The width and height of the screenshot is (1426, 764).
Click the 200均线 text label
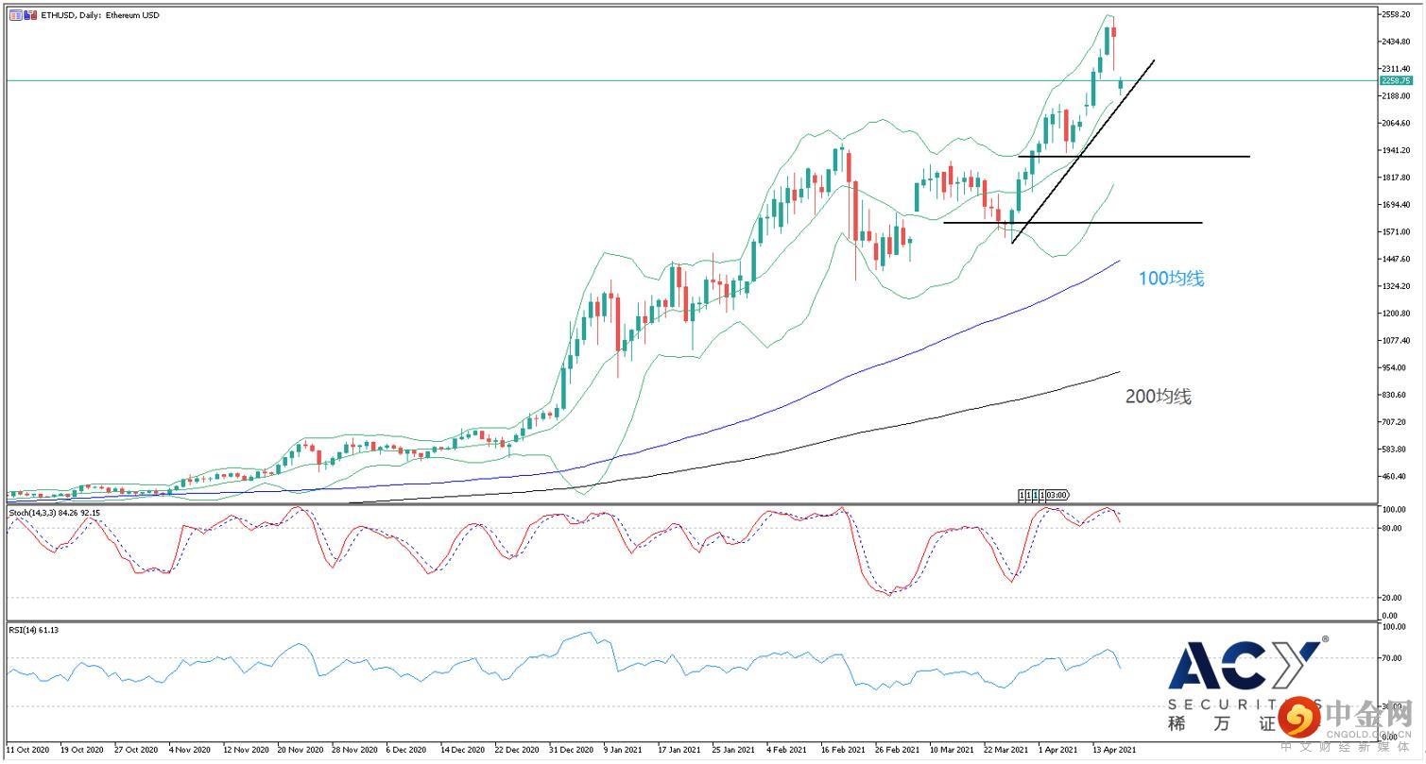click(1159, 397)
